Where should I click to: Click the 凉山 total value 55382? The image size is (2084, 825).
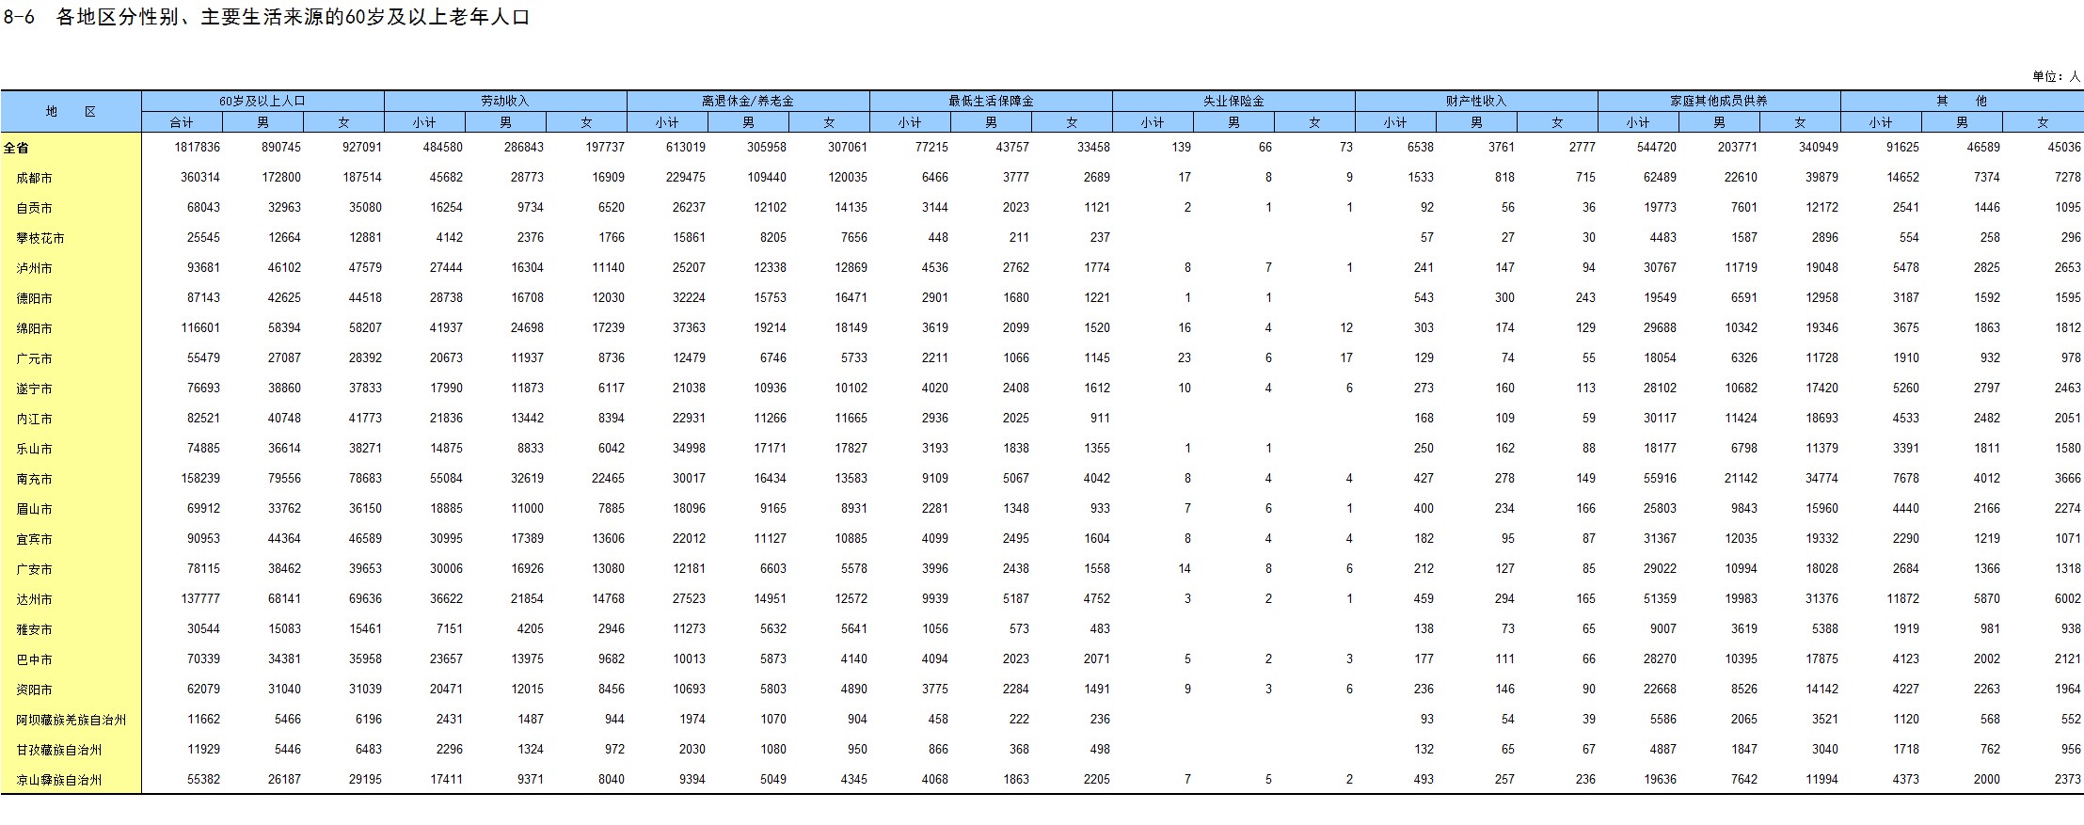click(x=204, y=780)
